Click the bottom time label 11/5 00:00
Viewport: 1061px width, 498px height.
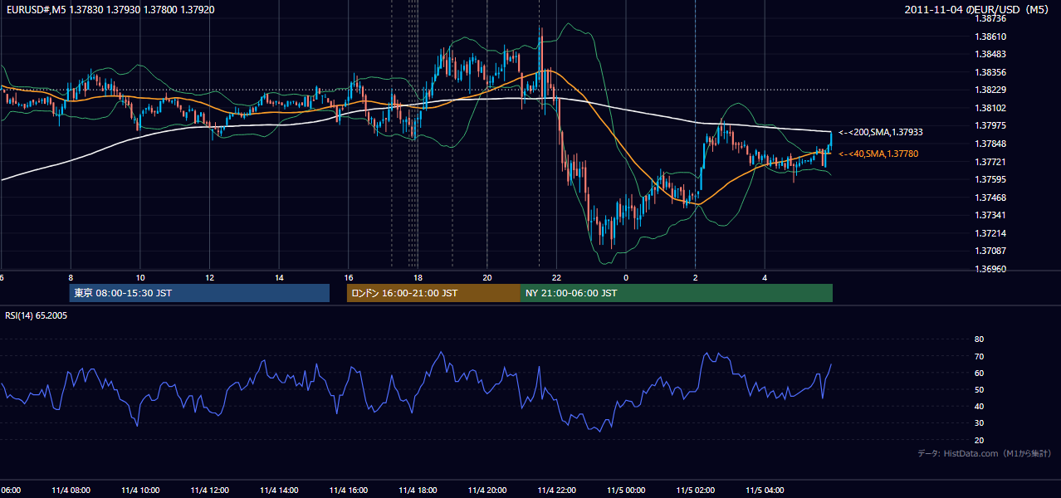coord(626,490)
